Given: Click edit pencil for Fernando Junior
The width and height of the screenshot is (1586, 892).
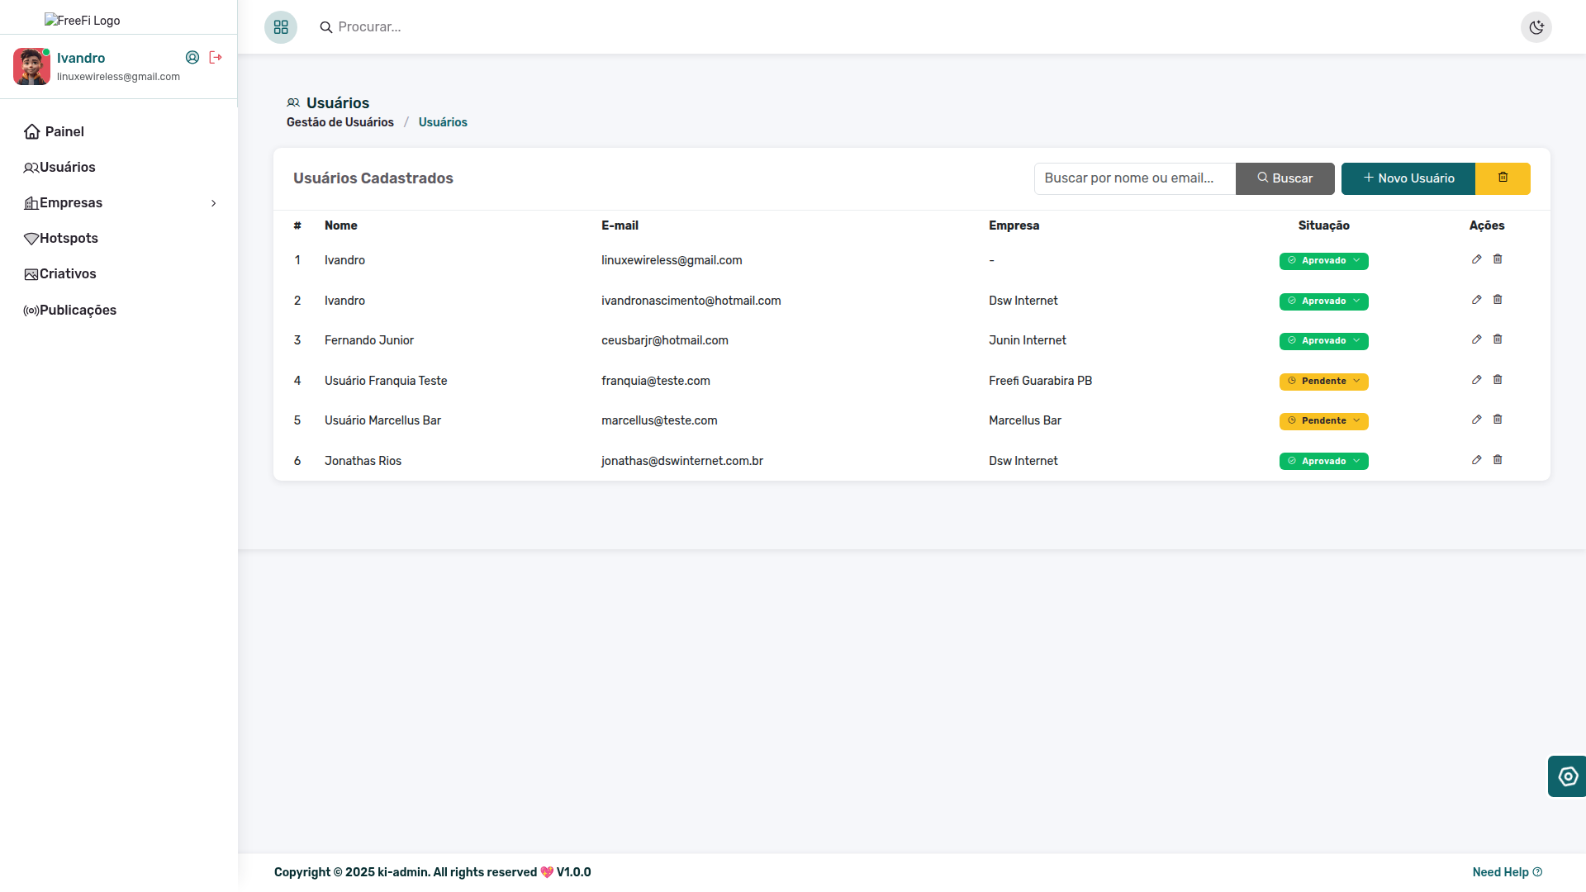Looking at the screenshot, I should (1476, 339).
